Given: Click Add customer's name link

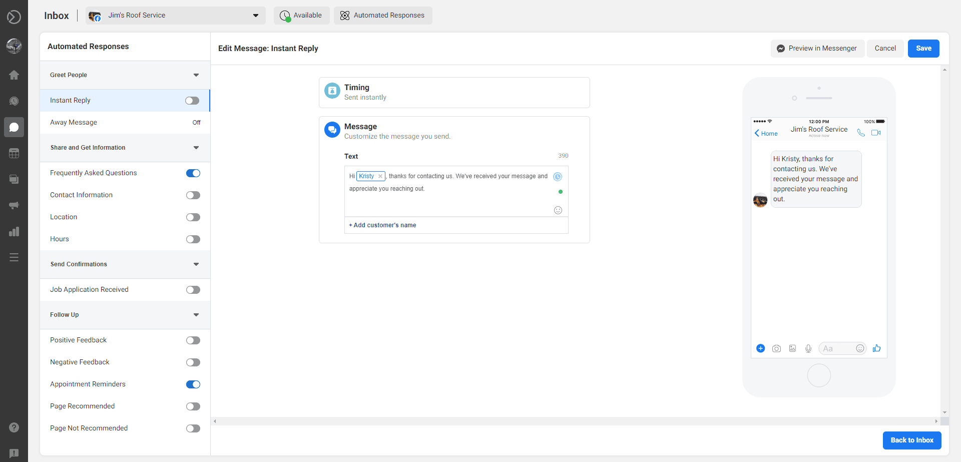Looking at the screenshot, I should [383, 225].
